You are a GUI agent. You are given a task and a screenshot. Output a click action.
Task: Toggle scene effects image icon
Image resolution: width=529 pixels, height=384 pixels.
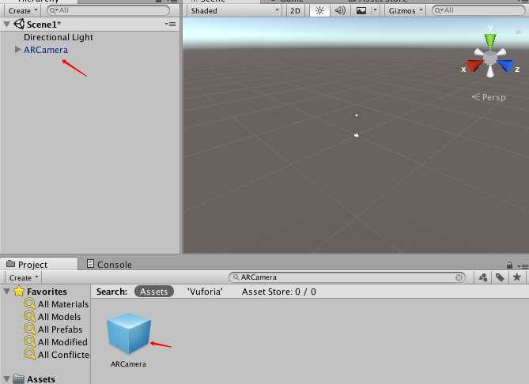361,11
